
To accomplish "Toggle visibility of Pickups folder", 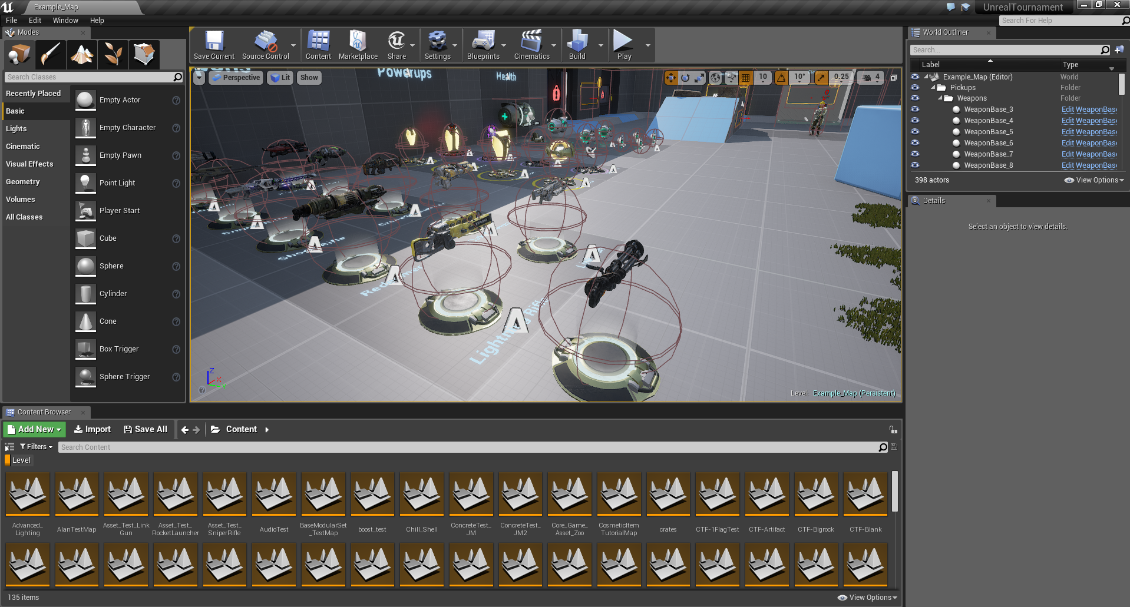I will [915, 87].
